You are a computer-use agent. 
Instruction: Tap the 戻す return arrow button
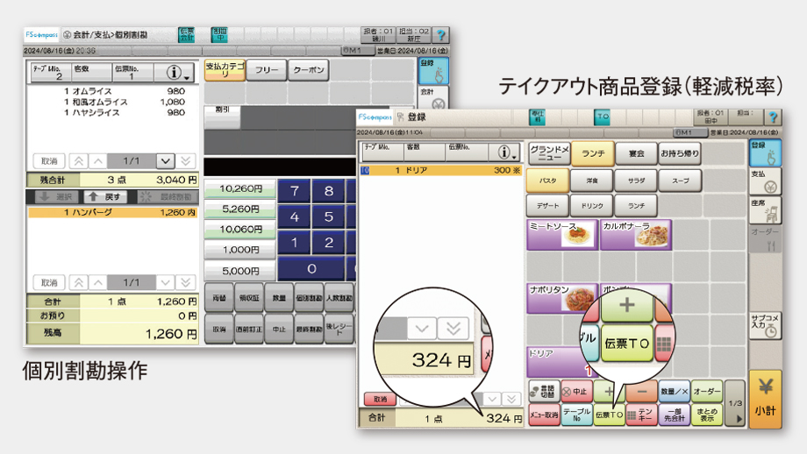[x=104, y=197]
